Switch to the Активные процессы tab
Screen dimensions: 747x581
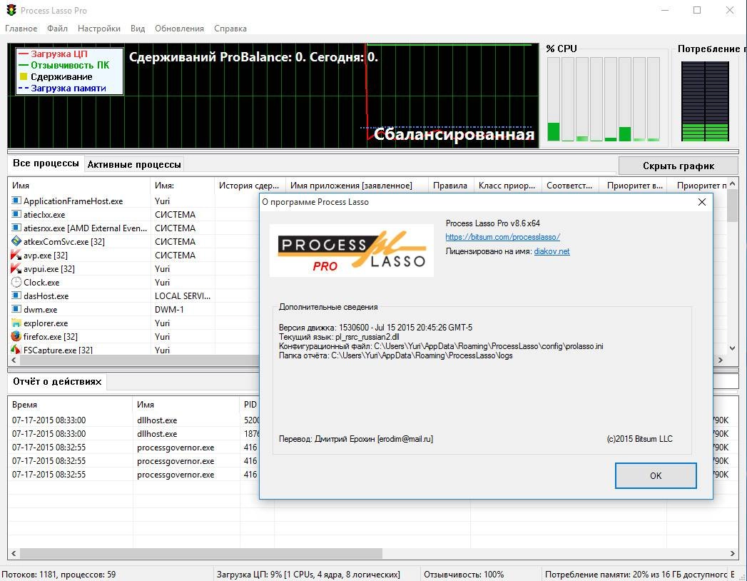point(134,164)
